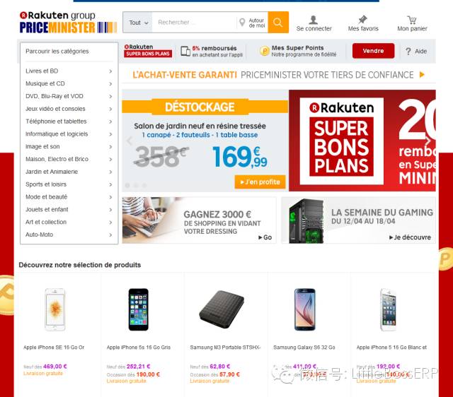Image resolution: width=453 pixels, height=397 pixels.
Task: Open Mes favoris pin icon
Action: pyautogui.click(x=362, y=20)
